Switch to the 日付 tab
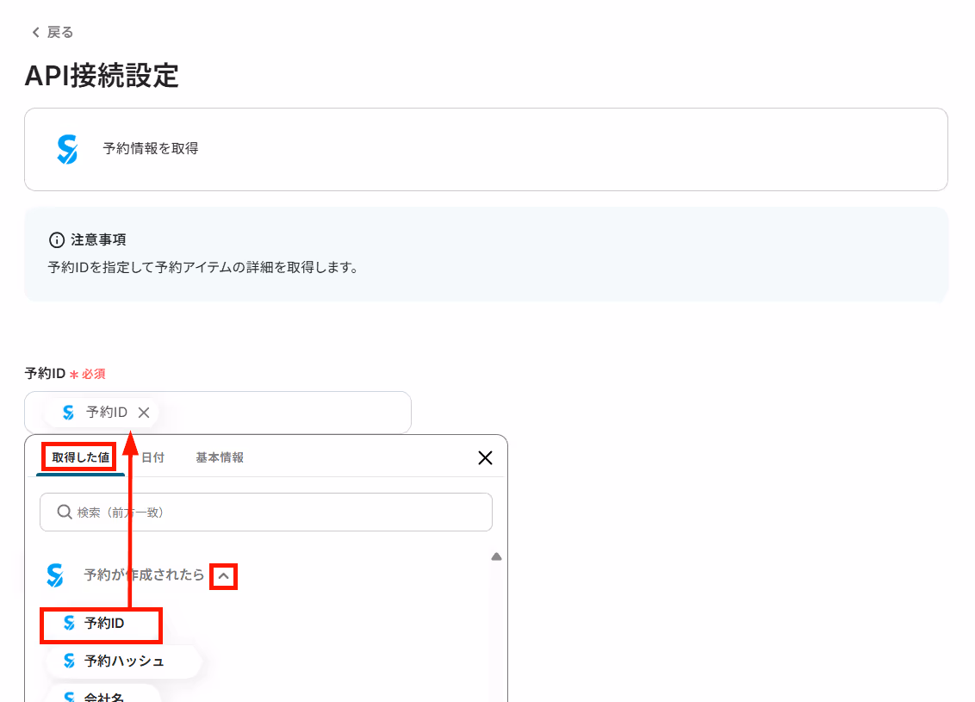The width and height of the screenshot is (975, 702). click(x=153, y=457)
